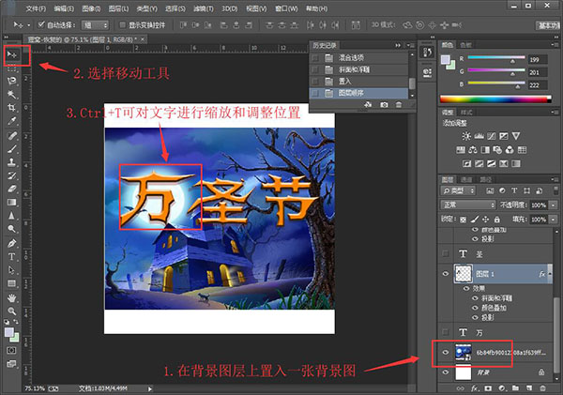The height and width of the screenshot is (395, 563).
Task: Toggle the 效果 eye under 图层 1
Action: point(466,288)
